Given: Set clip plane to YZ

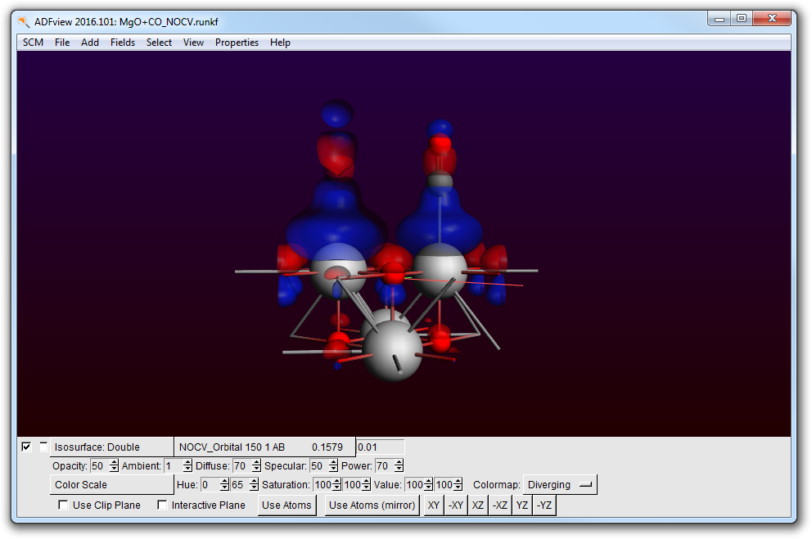Looking at the screenshot, I should click(x=522, y=505).
